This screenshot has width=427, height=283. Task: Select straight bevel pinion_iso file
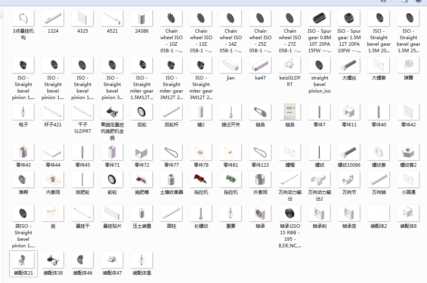pos(319,65)
